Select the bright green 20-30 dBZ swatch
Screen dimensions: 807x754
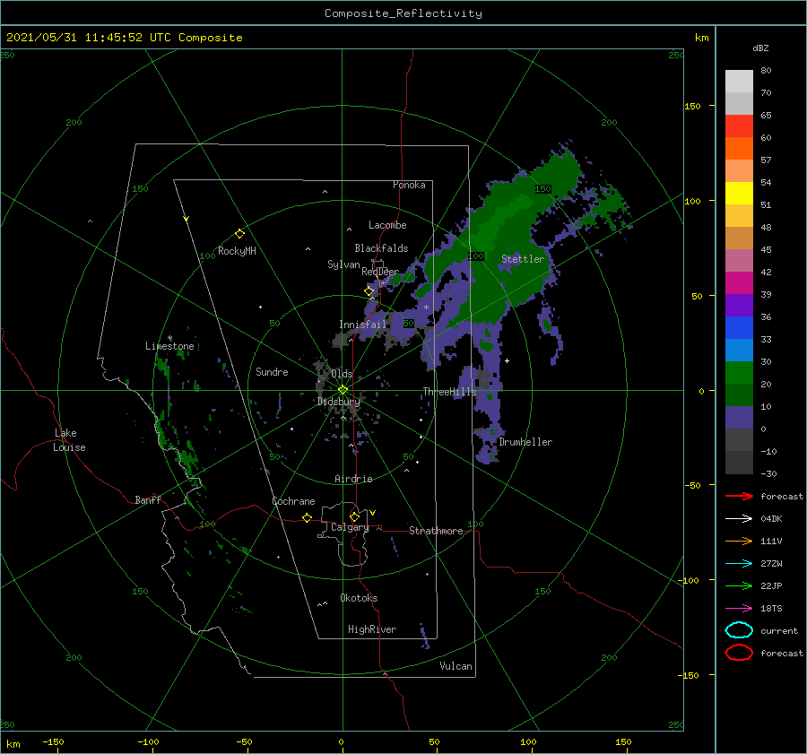[x=739, y=372]
